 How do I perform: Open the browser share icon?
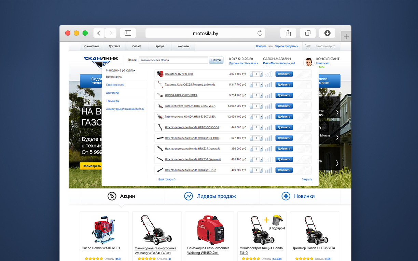(x=288, y=33)
